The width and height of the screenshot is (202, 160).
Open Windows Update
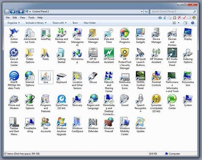(140, 125)
